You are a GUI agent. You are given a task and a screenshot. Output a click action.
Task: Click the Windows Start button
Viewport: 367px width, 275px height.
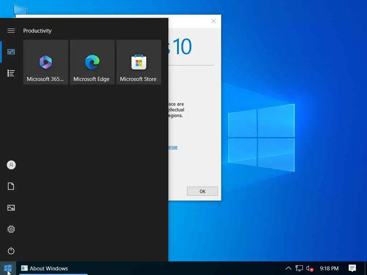click(8, 268)
